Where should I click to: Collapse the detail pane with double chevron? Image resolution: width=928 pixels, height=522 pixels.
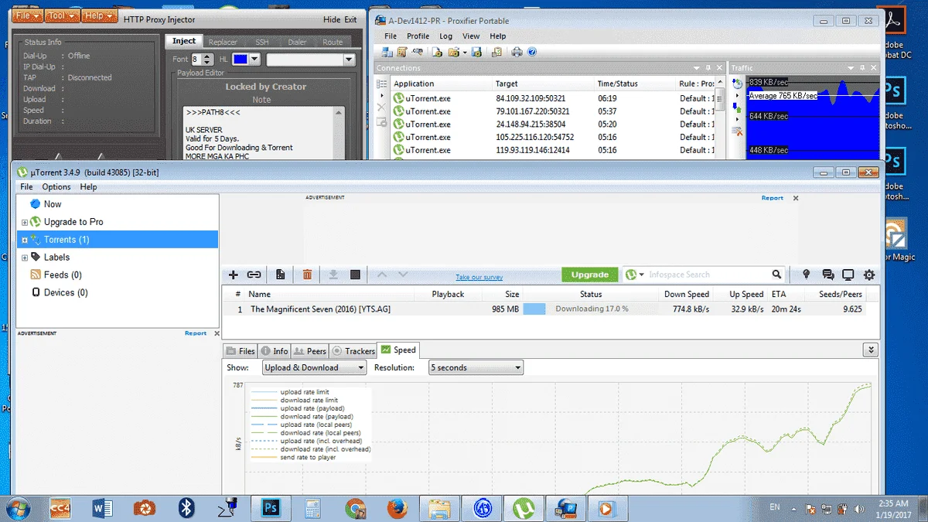coord(872,350)
